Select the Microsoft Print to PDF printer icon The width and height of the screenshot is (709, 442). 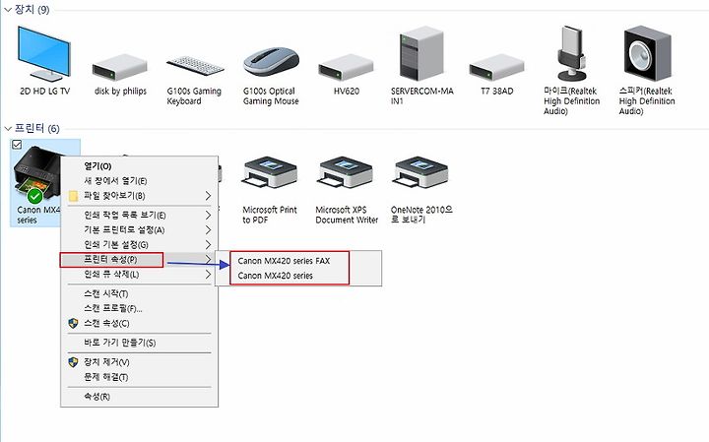[x=270, y=172]
